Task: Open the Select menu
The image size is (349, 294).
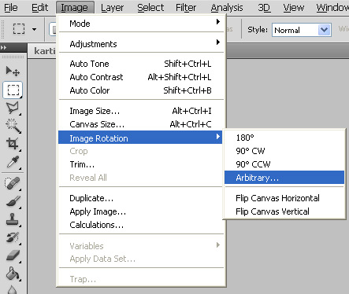Action: pyautogui.click(x=150, y=8)
